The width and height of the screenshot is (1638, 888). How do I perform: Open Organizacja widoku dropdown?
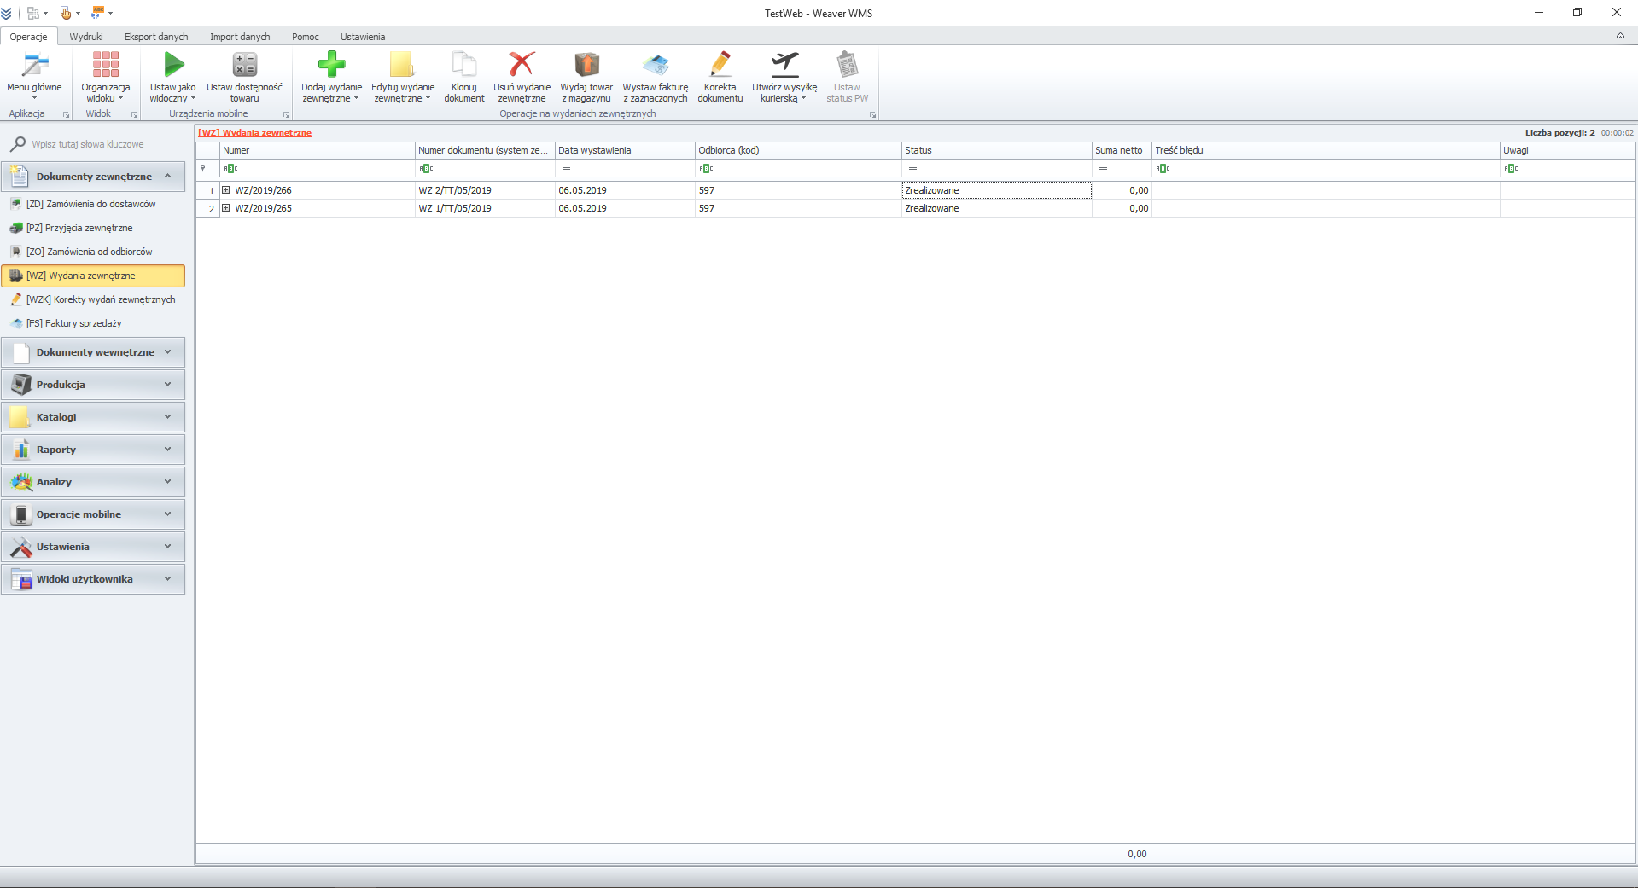point(105,92)
